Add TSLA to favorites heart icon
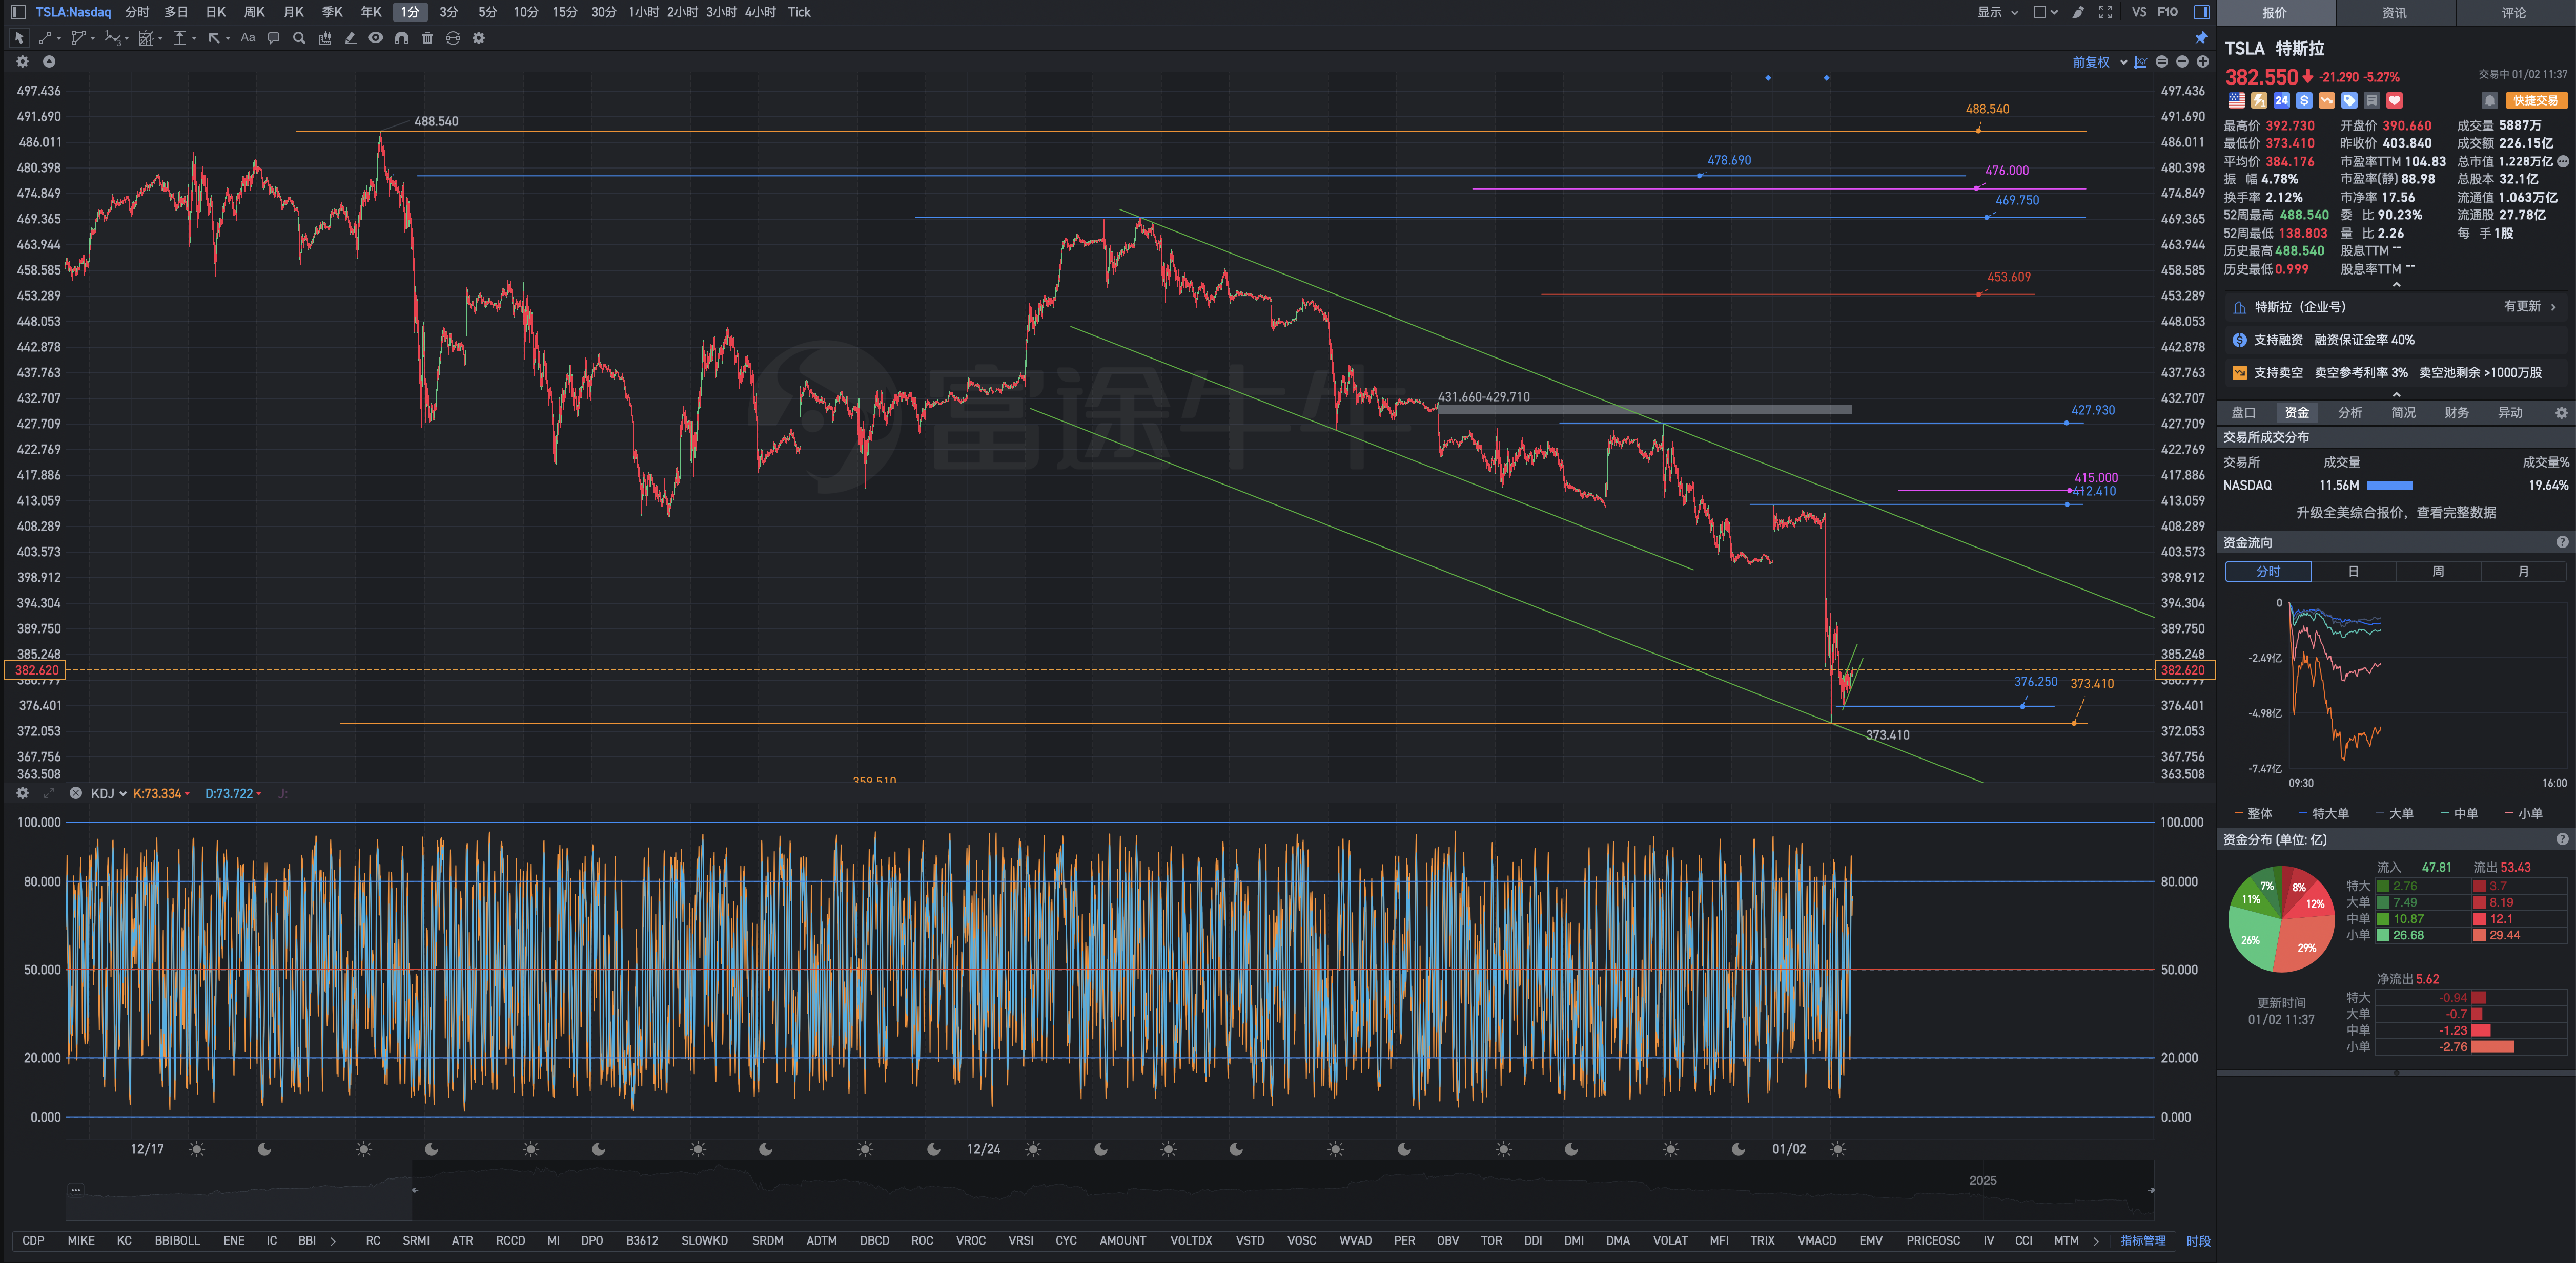This screenshot has height=1263, width=2576. click(2394, 101)
